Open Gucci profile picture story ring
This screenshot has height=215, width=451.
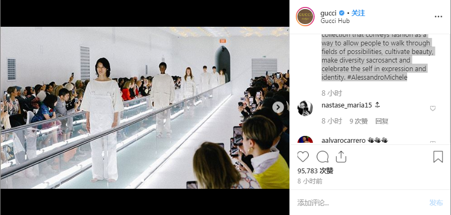coord(305,17)
